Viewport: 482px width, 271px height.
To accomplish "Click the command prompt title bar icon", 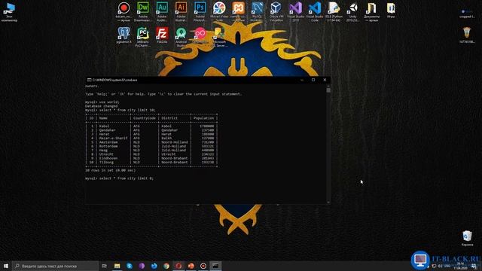I will point(89,80).
